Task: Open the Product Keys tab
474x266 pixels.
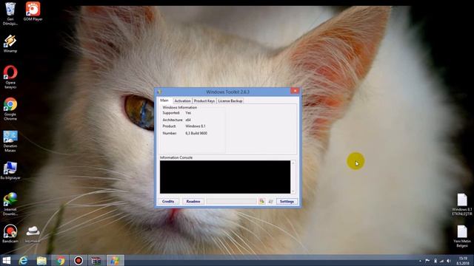Action: [x=204, y=101]
